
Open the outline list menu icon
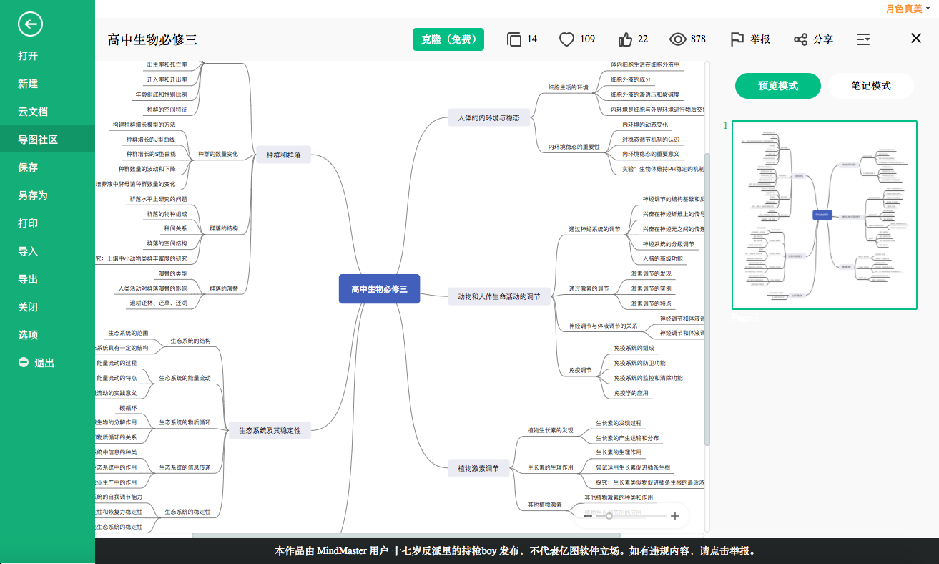[x=863, y=39]
